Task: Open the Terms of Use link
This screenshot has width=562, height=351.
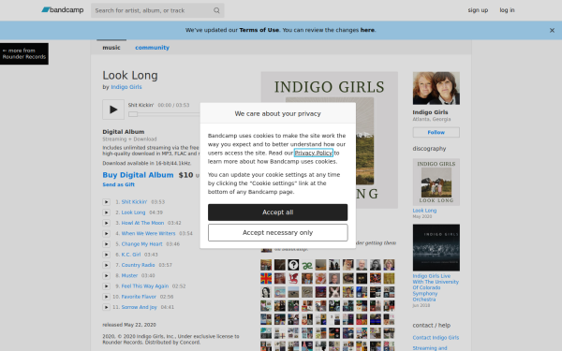Action: 259,30
